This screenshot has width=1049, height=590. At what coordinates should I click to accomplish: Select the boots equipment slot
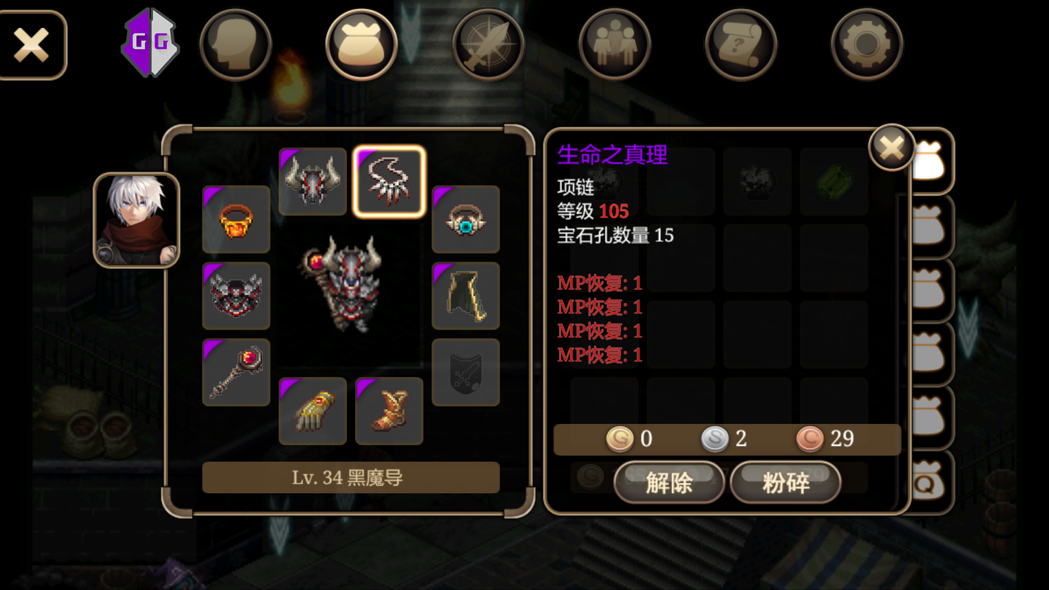point(389,411)
